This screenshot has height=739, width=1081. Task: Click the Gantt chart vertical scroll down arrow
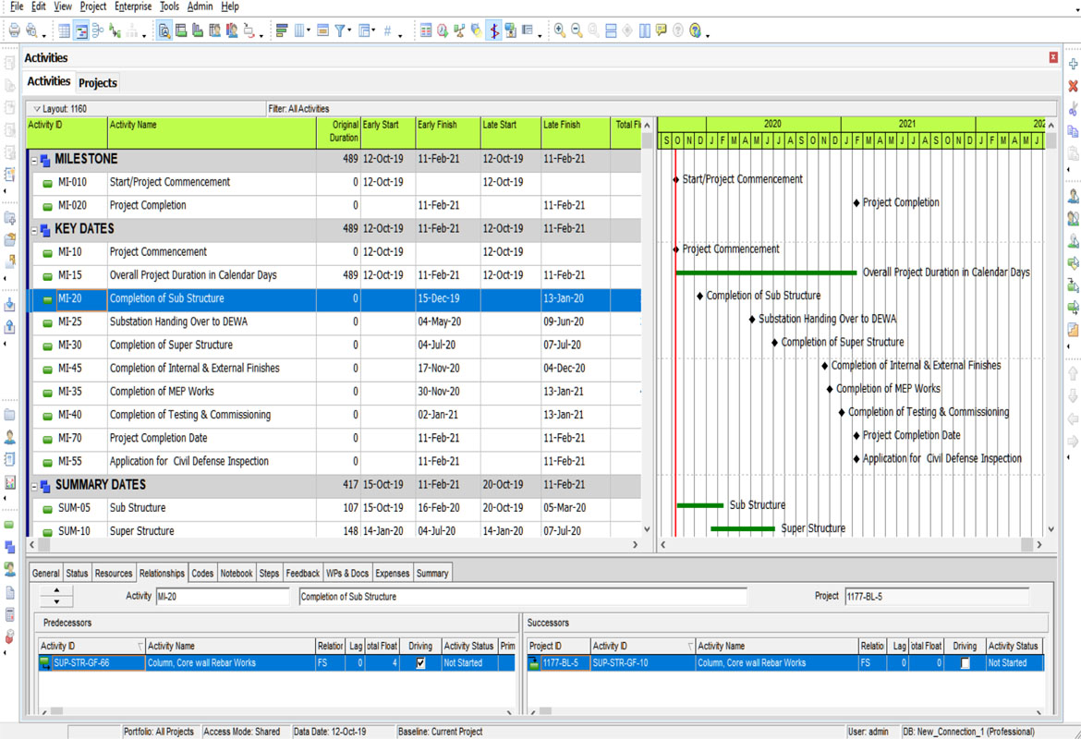[1051, 529]
